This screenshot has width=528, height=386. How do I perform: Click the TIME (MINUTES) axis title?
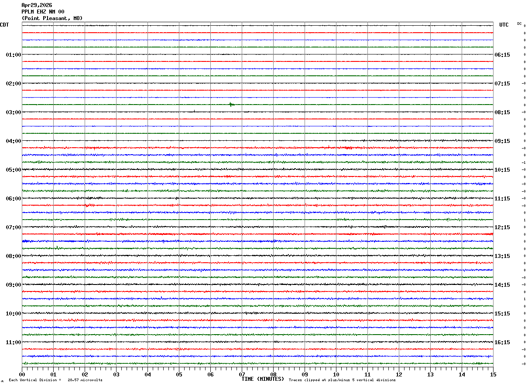263,379
